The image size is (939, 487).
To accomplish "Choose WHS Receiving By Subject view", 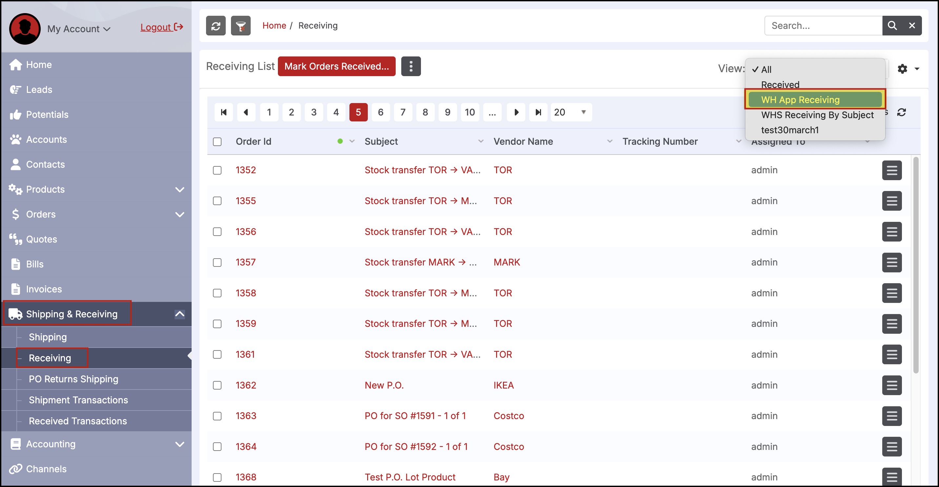I will point(817,115).
